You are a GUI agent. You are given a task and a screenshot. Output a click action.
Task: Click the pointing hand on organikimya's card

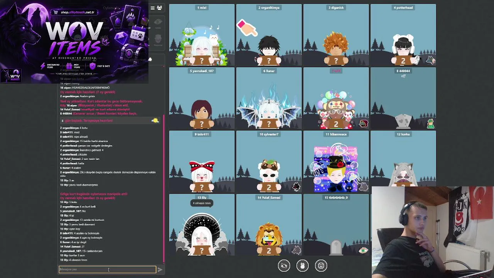(x=247, y=28)
